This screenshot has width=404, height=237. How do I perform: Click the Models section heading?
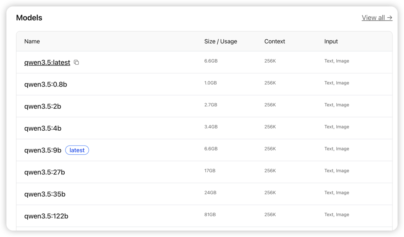(29, 18)
